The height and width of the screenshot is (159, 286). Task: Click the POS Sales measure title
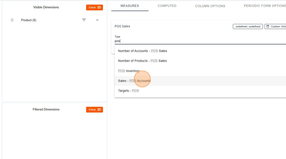pyautogui.click(x=122, y=26)
